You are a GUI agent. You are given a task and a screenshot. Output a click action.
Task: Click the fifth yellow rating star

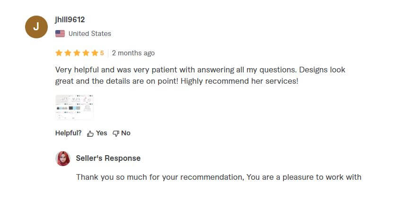point(95,53)
